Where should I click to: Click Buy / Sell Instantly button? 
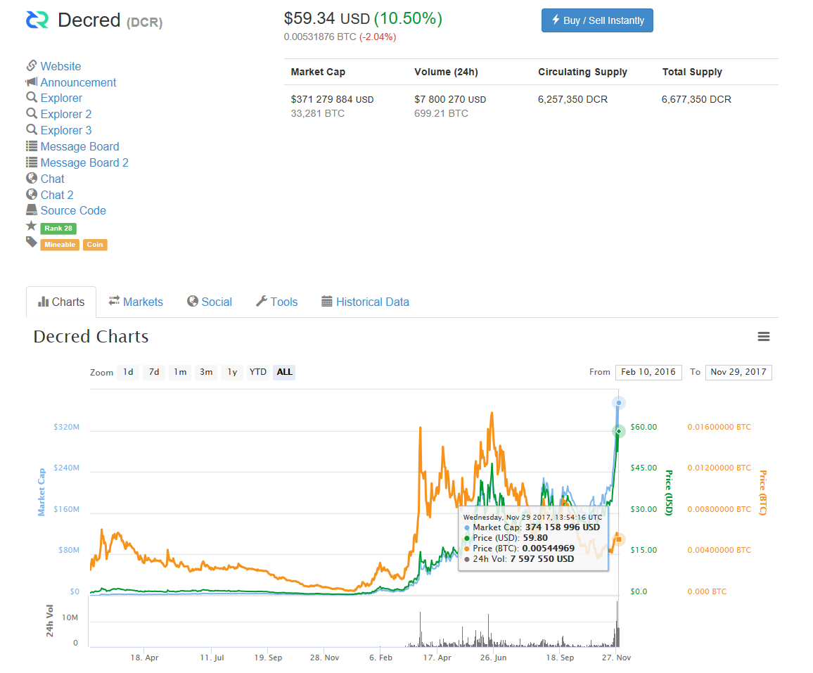pyautogui.click(x=597, y=20)
